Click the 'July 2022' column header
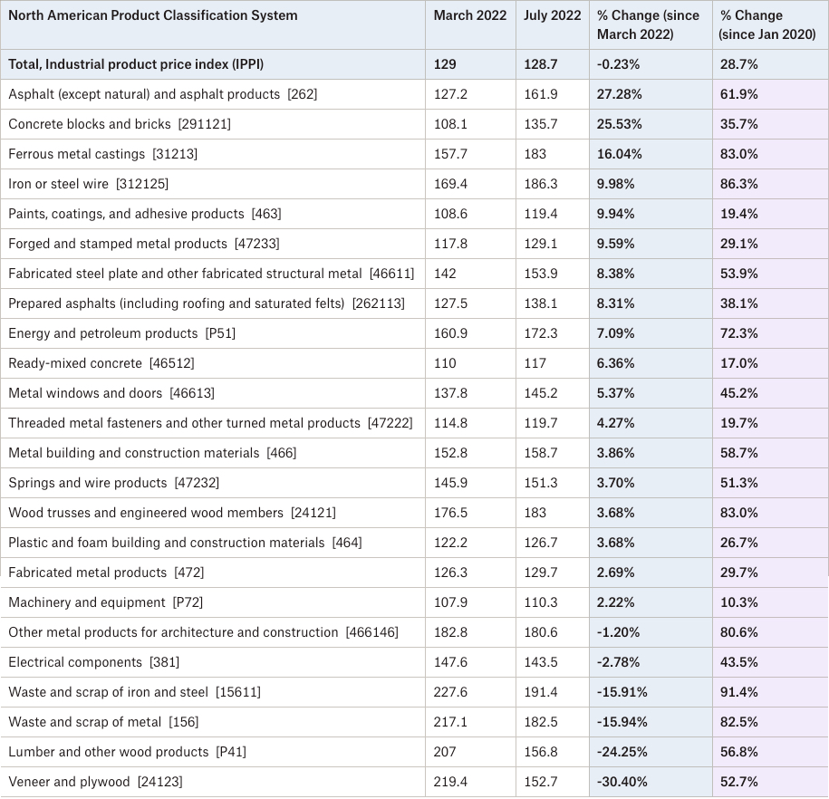This screenshot has height=799, width=829. (552, 15)
